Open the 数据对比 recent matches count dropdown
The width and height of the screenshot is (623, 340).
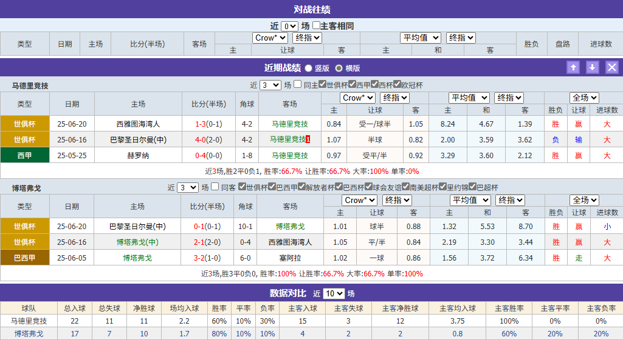[334, 293]
